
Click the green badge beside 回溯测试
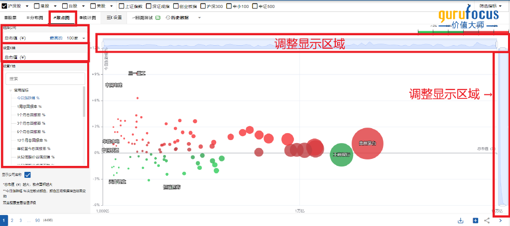(x=158, y=18)
